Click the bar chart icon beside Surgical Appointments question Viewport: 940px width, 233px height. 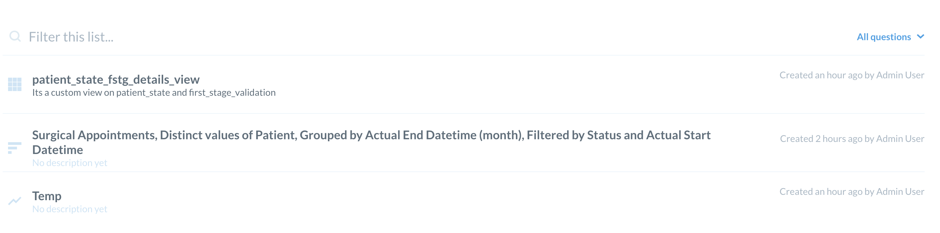tap(14, 148)
